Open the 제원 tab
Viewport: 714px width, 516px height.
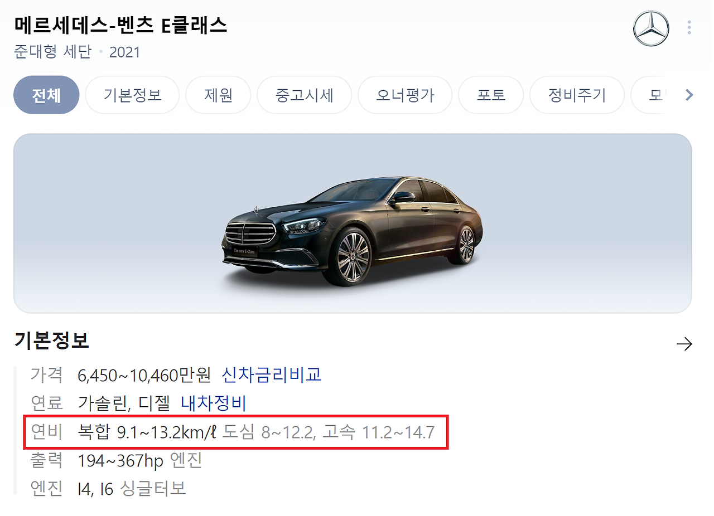coord(218,95)
